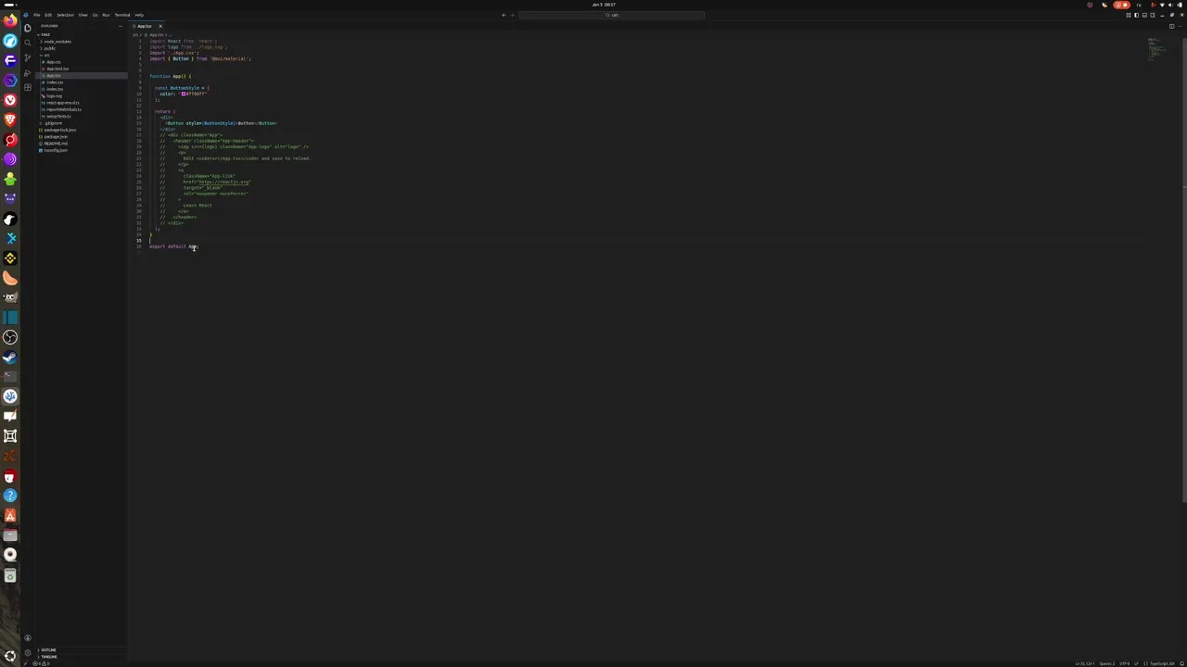The width and height of the screenshot is (1187, 667).
Task: Go back in navigation history
Action: coord(504,15)
